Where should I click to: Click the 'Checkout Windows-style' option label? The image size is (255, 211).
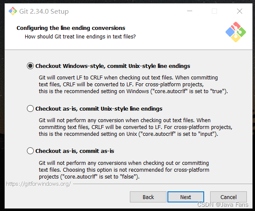pos(113,66)
